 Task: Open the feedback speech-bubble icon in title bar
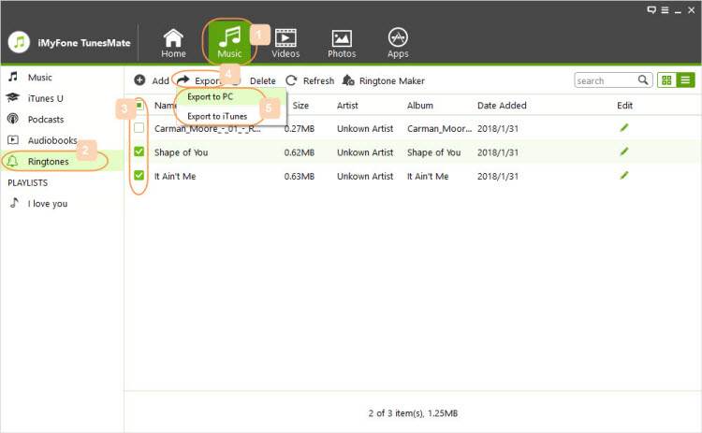coord(651,10)
